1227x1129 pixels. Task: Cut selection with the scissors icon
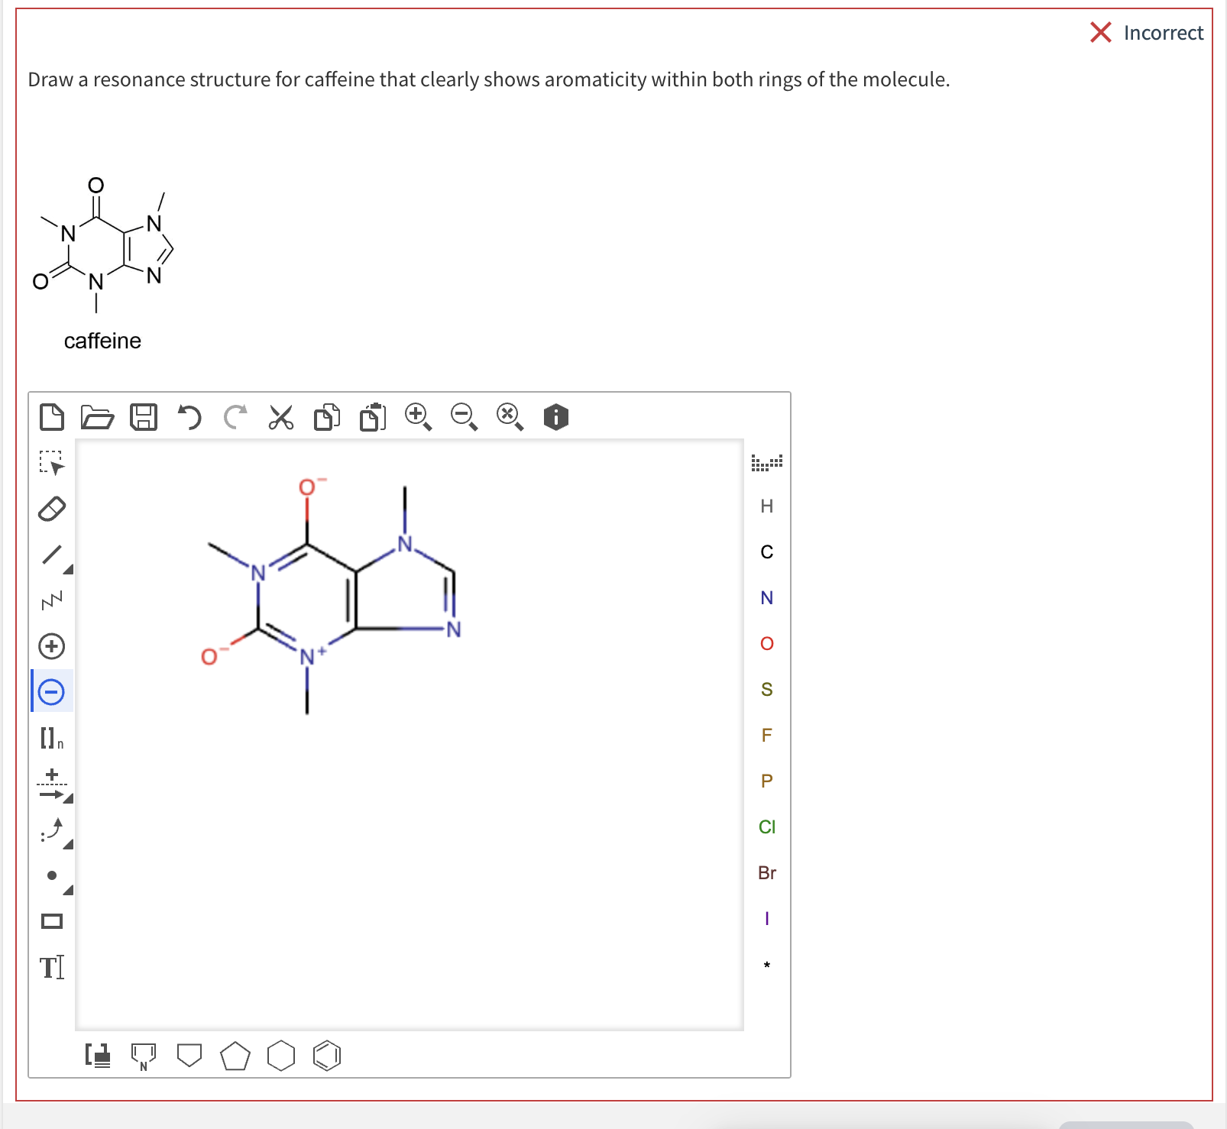(281, 417)
